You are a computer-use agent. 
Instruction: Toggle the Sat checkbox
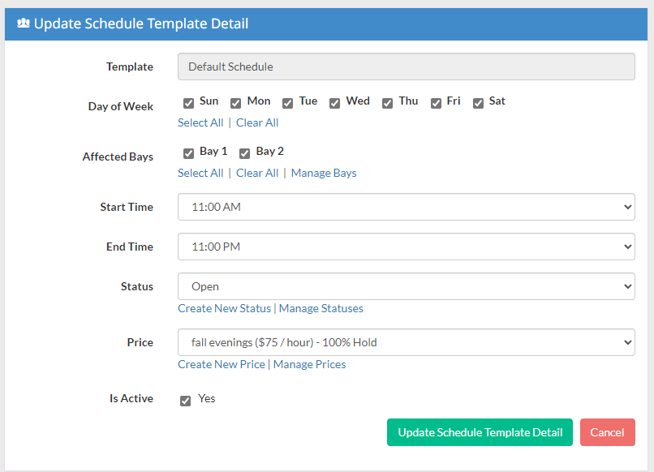[478, 103]
